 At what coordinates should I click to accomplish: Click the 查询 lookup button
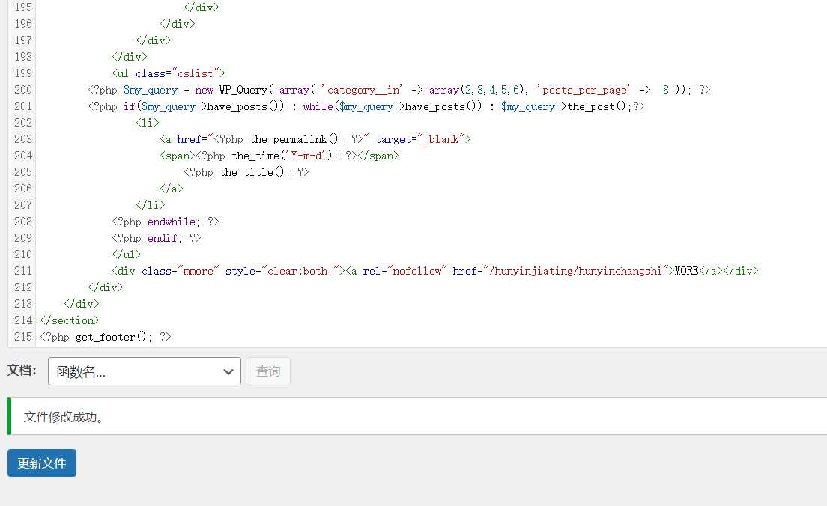[267, 371]
